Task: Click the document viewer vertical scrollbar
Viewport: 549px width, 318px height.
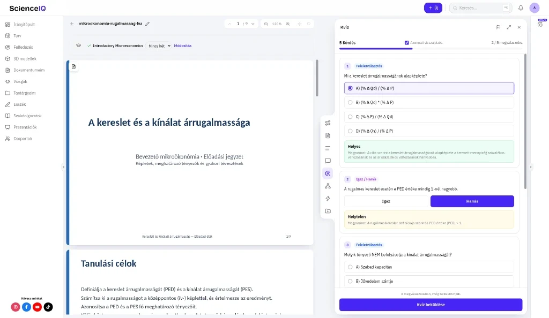Action: tap(317, 78)
